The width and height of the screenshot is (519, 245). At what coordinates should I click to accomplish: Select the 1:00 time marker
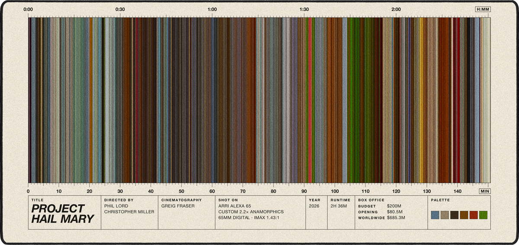pos(212,9)
